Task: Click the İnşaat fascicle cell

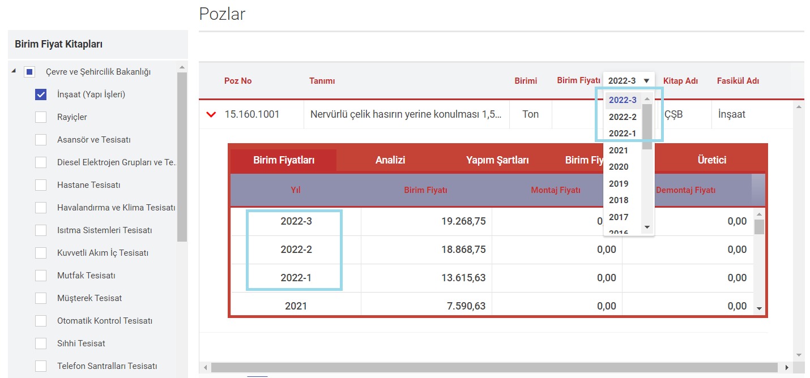Action: point(751,114)
